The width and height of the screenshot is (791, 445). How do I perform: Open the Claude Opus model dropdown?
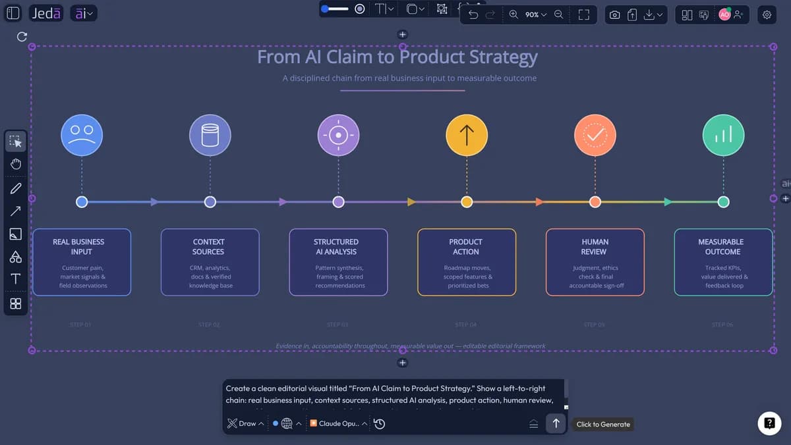(x=338, y=423)
